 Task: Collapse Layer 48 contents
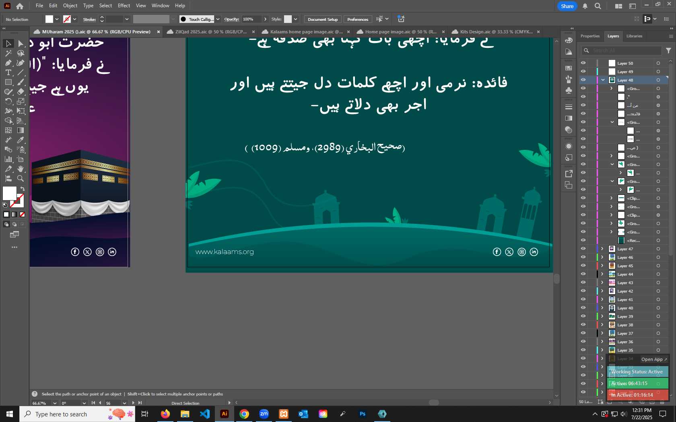pos(603,80)
